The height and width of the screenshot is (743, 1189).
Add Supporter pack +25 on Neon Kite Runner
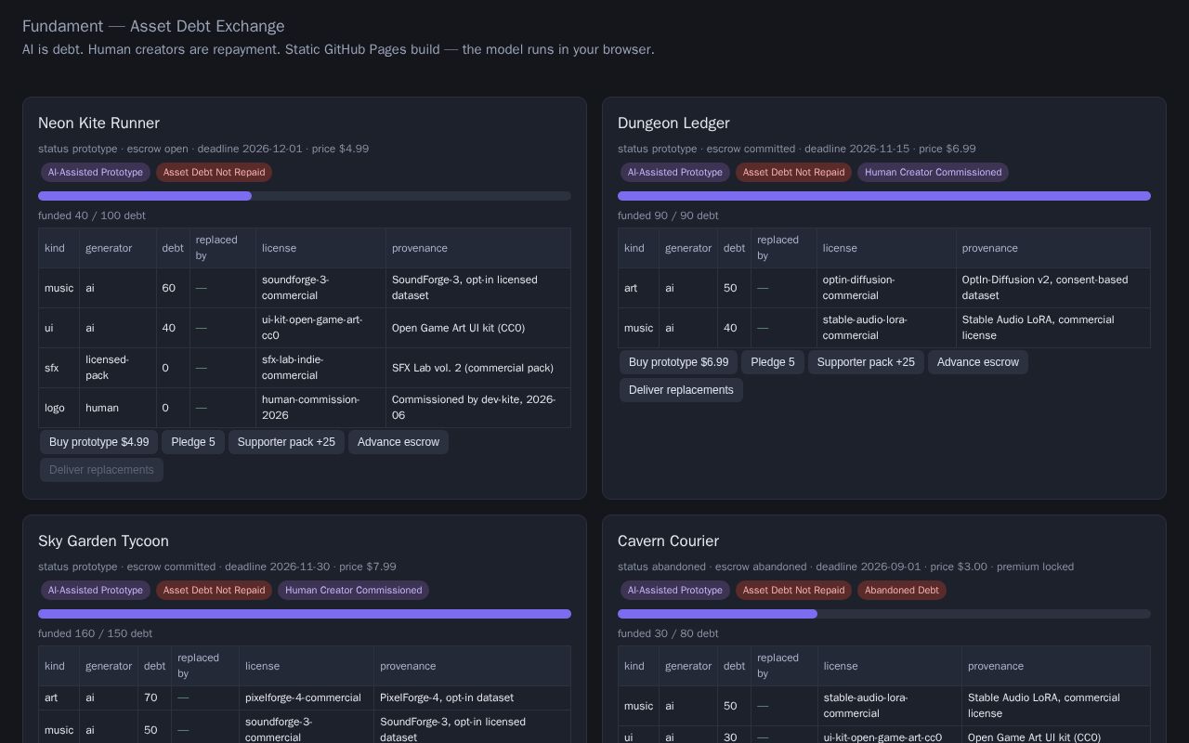[286, 442]
